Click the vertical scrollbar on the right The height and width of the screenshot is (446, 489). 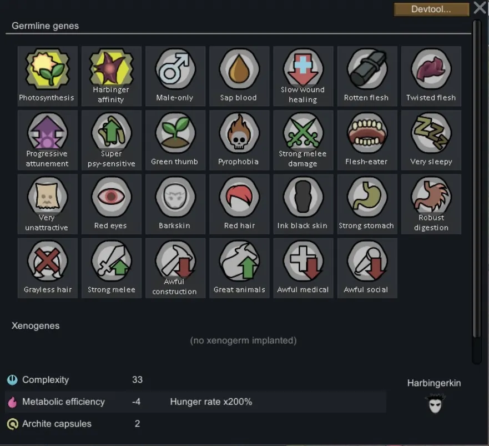click(476, 178)
